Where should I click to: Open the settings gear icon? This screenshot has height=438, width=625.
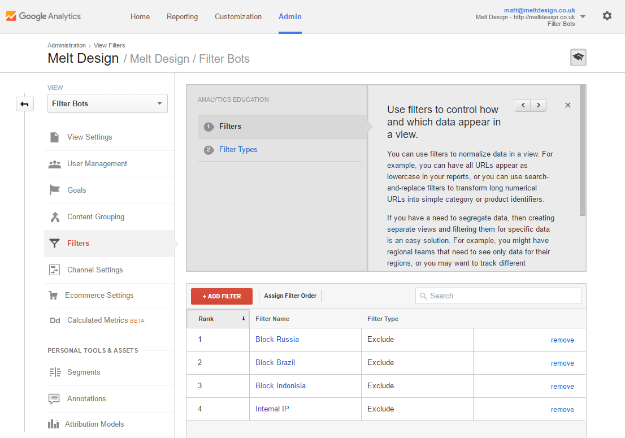click(607, 16)
